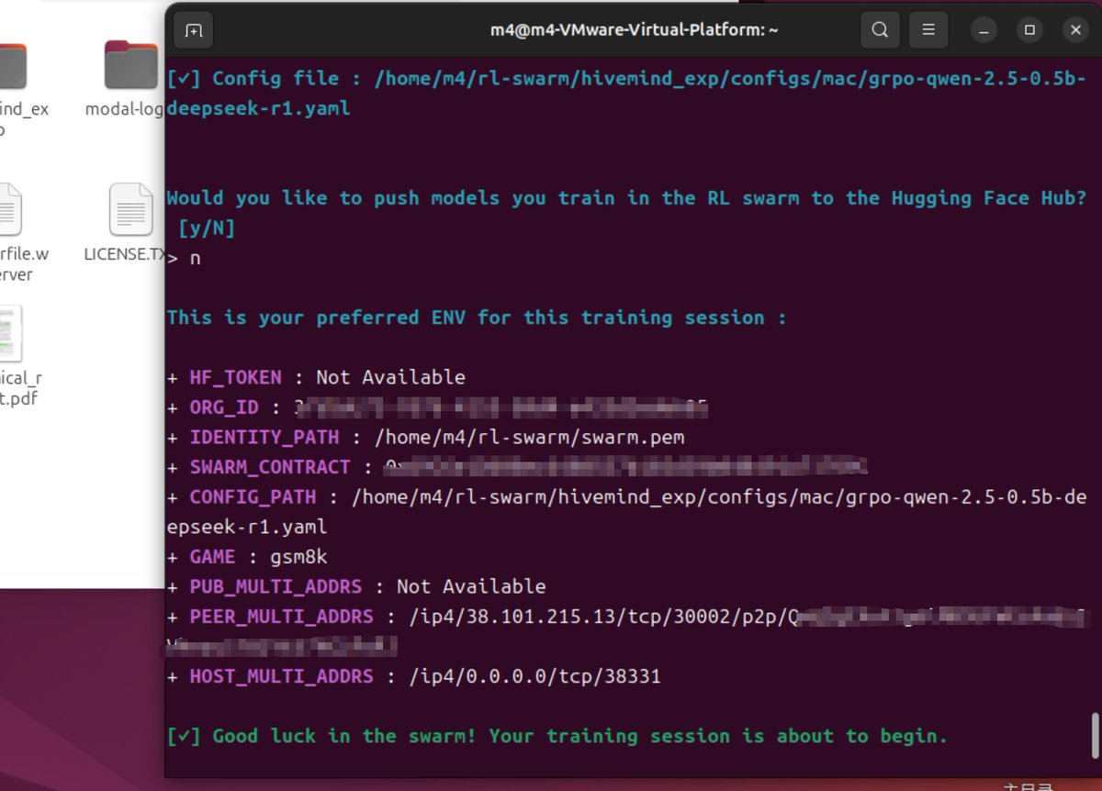Click the /home/m4/rl-swarm/swarm.pem path
This screenshot has width=1102, height=791.
click(529, 437)
